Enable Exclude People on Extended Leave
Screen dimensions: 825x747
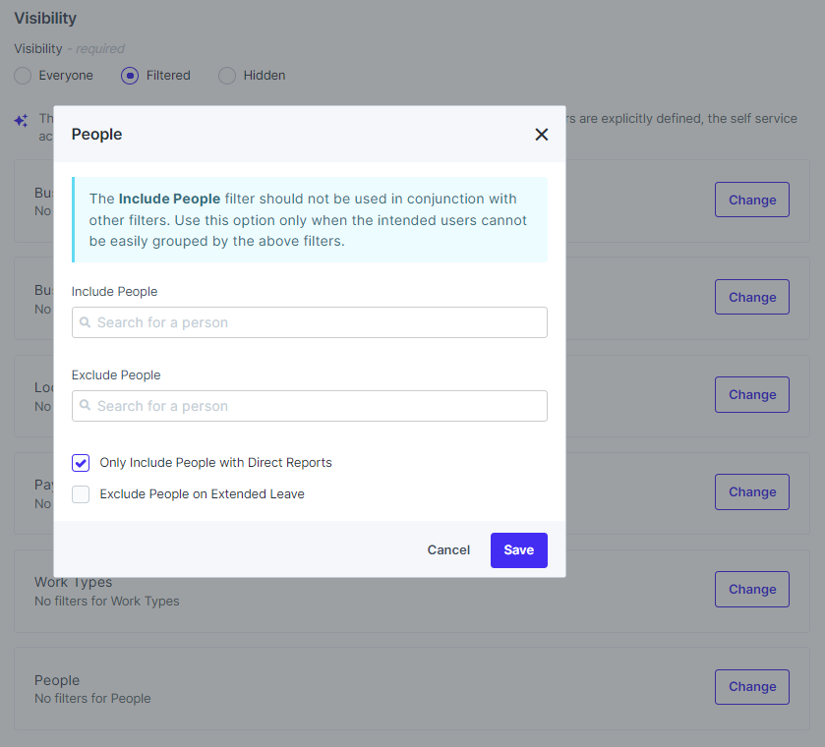click(x=81, y=494)
